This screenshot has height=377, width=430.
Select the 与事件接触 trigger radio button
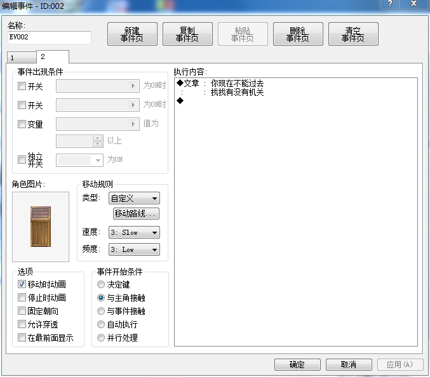101,311
